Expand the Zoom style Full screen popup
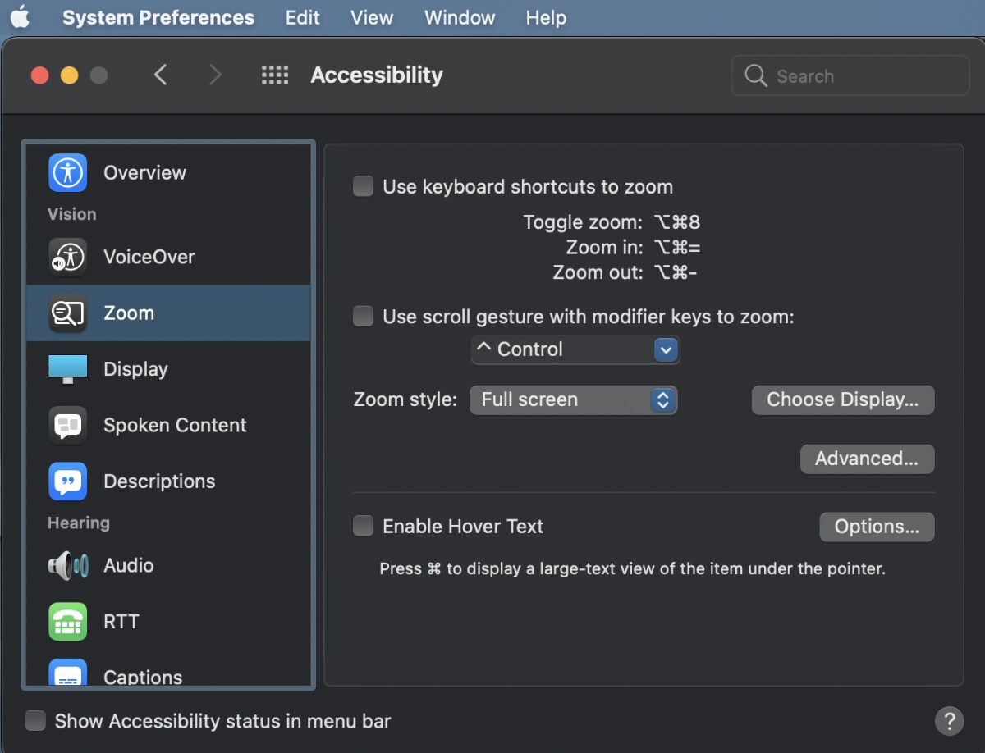Screen dimensions: 985x753 [573, 400]
